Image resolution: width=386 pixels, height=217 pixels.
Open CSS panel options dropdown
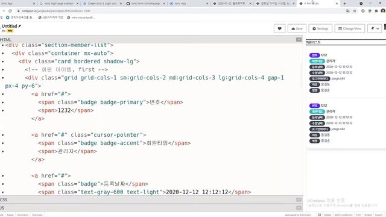[x=299, y=200]
